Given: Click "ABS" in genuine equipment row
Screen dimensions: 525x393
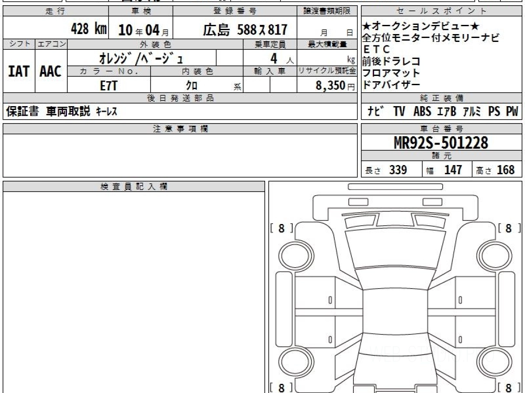Looking at the screenshot, I should tap(422, 111).
